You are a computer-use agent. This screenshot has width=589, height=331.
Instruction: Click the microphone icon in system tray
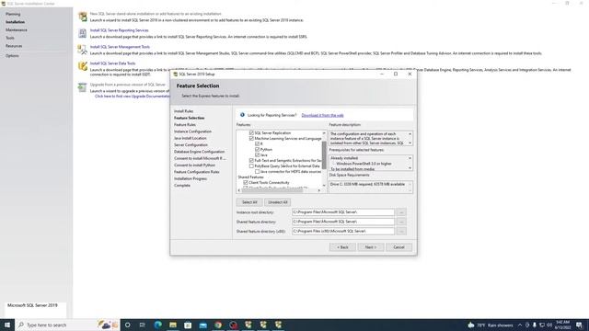[534, 325]
